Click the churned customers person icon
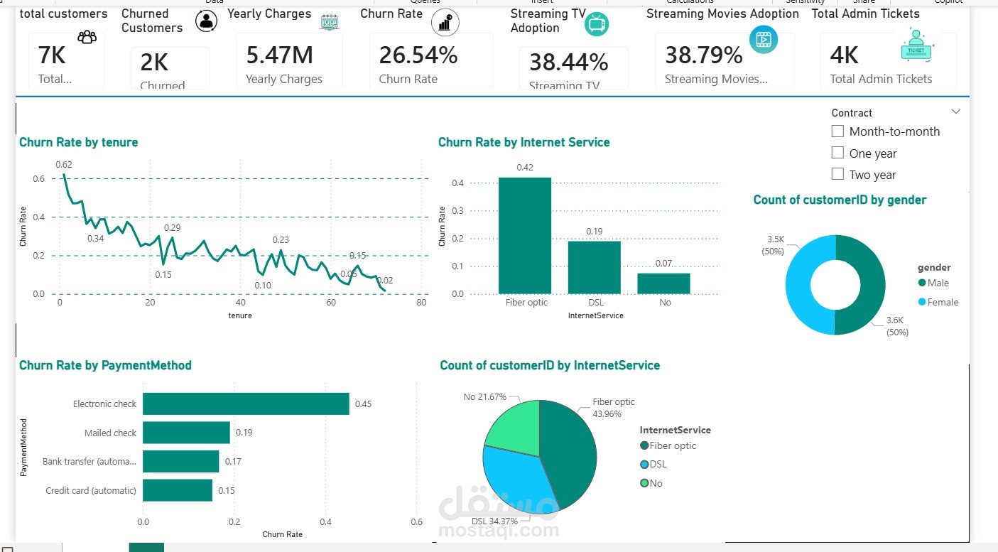Screen dimensions: 998x552 [x=206, y=21]
